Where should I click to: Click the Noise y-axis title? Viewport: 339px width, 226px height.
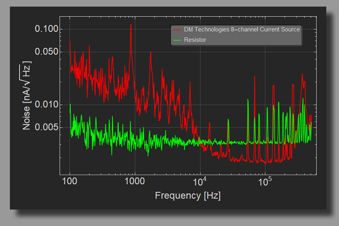coord(27,96)
